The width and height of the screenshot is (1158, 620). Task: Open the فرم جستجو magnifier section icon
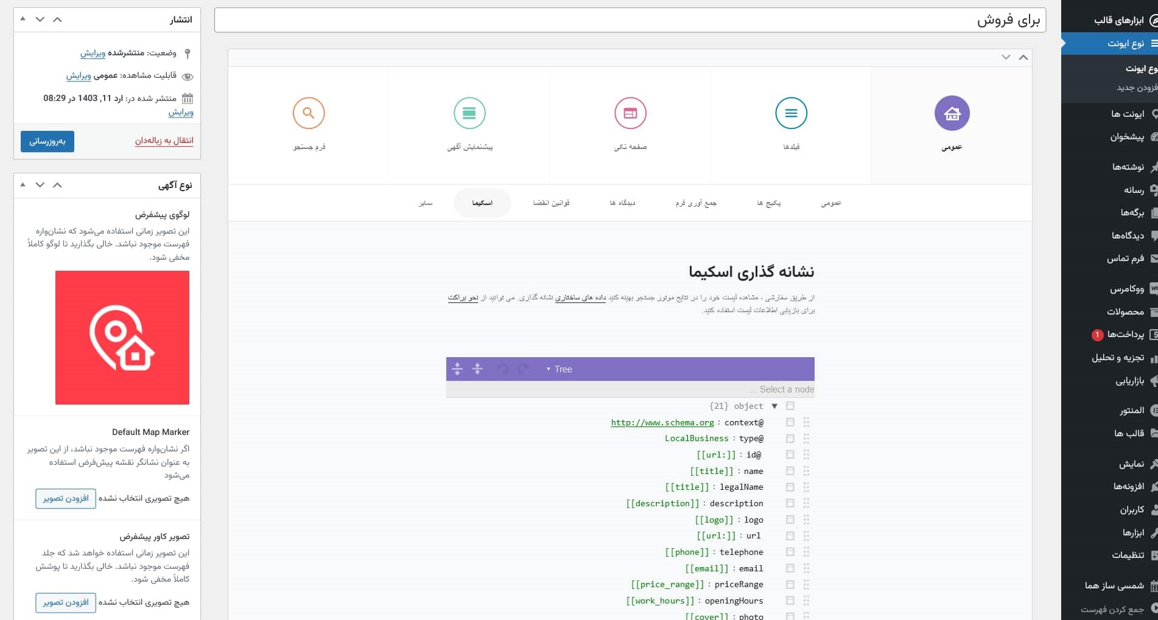(x=309, y=113)
